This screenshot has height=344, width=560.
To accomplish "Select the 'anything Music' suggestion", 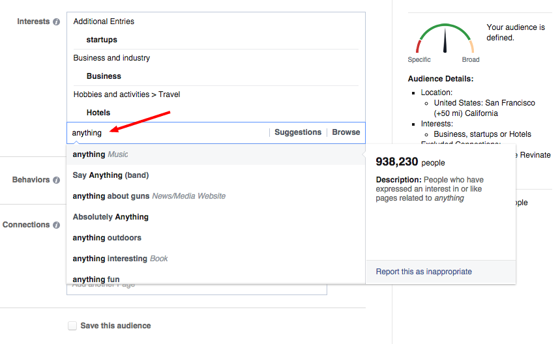I will click(100, 154).
